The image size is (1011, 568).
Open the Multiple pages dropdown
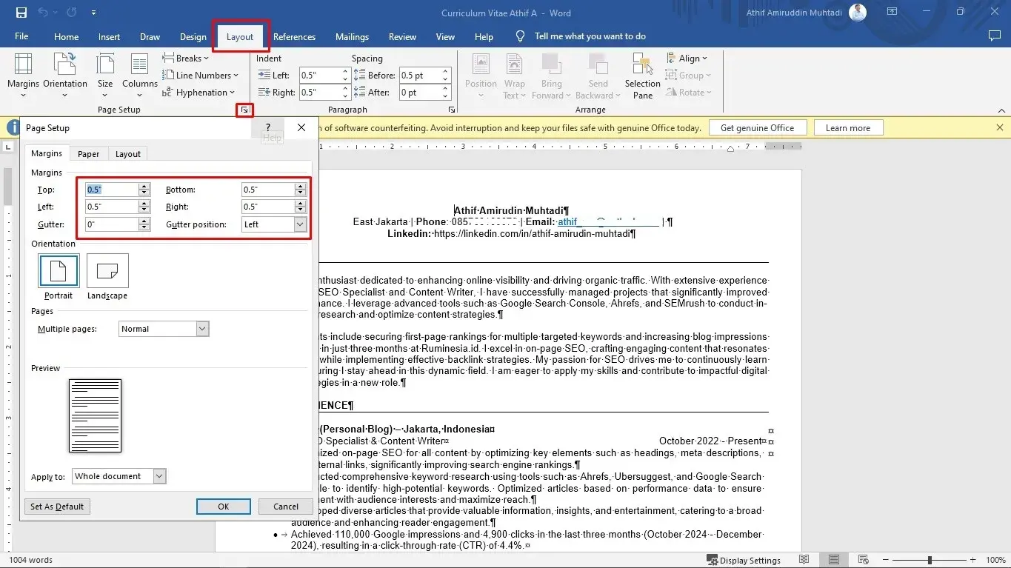[x=203, y=329]
